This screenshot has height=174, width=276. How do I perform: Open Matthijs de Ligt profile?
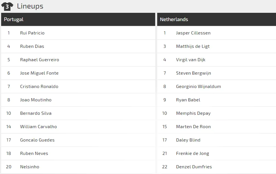pyautogui.click(x=193, y=46)
